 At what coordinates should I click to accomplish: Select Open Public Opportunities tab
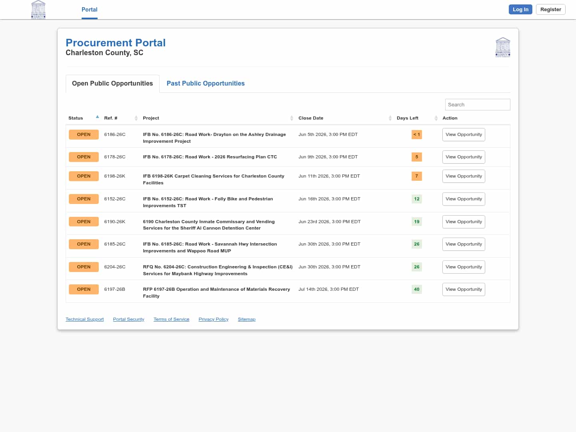(112, 83)
